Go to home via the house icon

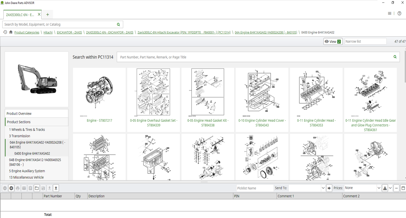[11, 32]
